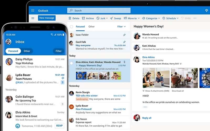Open the green background child thumbnail in message list
This screenshot has width=210, height=131.
click(x=116, y=76)
